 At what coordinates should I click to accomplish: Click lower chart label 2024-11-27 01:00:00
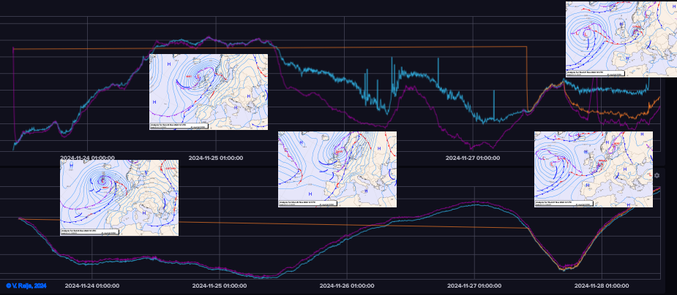(x=474, y=286)
